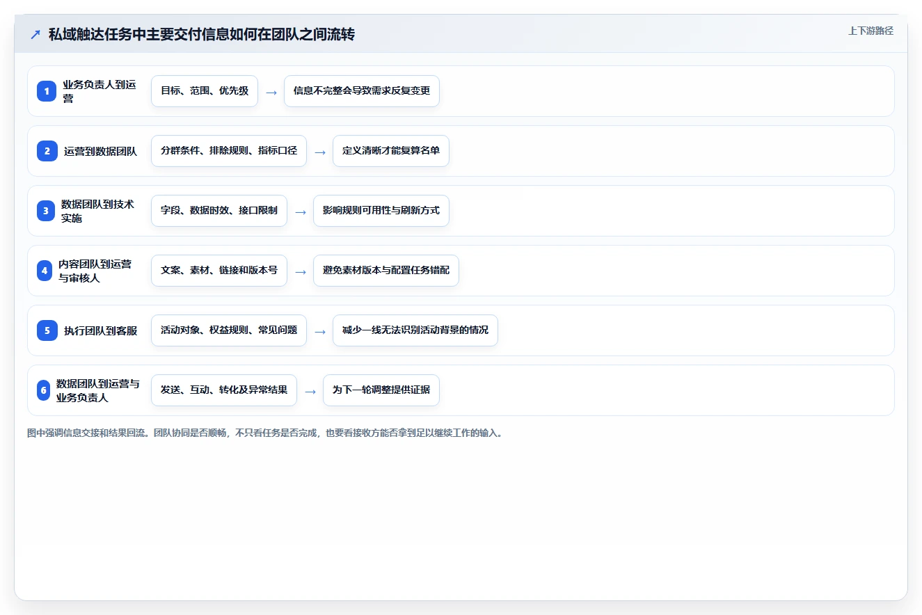Click the 发送、互动、转化及异常结果 box
The image size is (922, 615).
[224, 390]
